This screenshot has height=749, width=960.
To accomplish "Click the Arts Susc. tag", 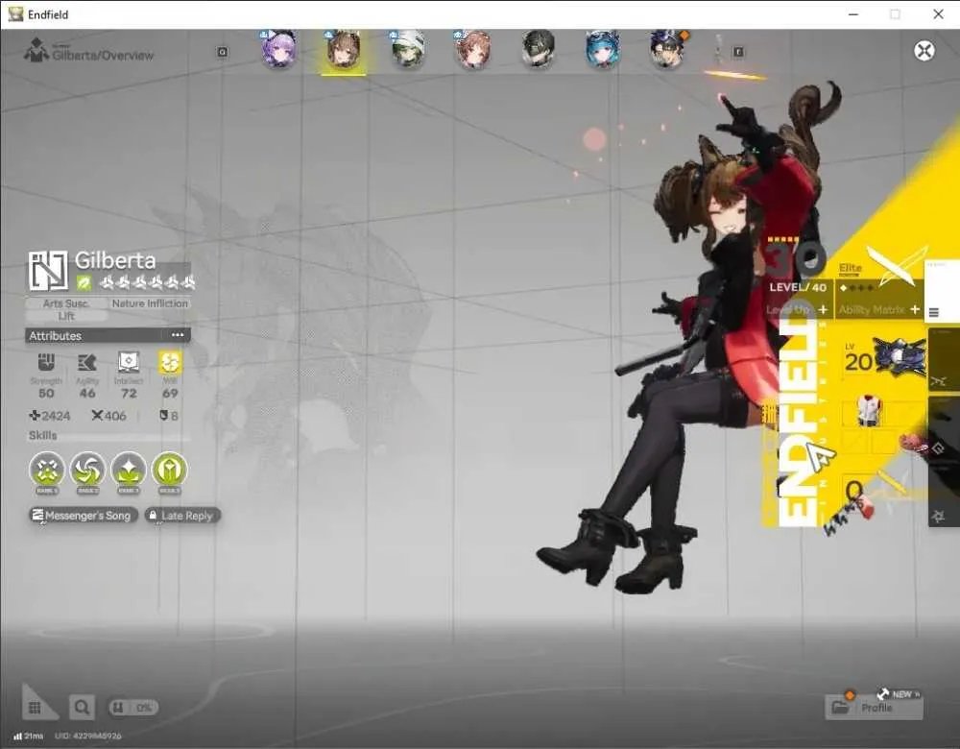I will click(66, 303).
